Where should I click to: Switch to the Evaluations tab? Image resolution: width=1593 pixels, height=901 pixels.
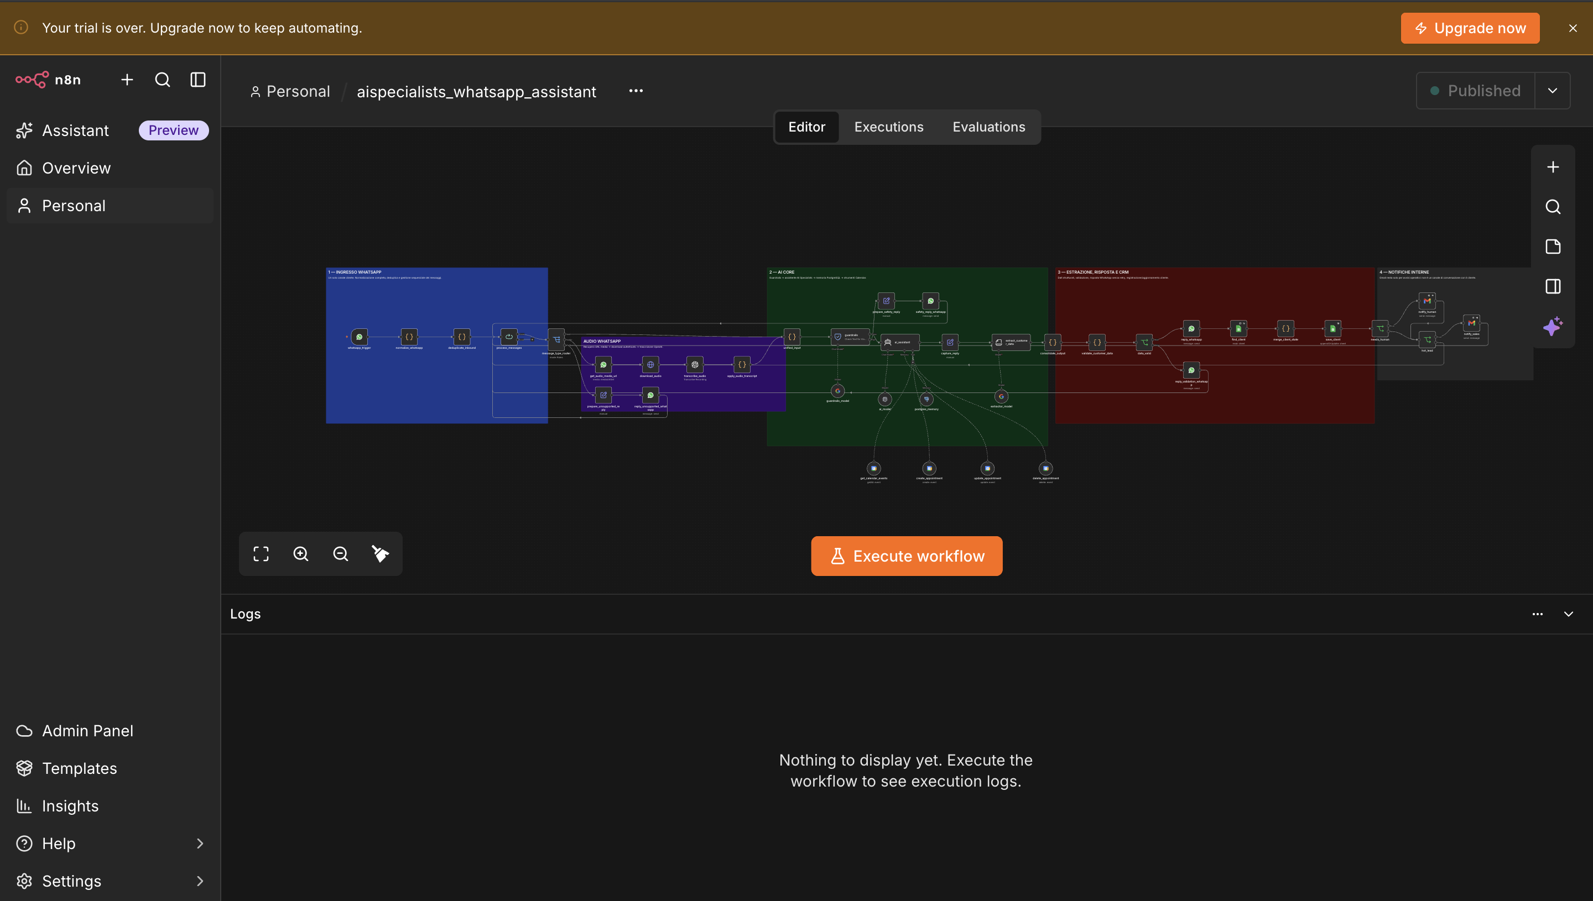[989, 127]
